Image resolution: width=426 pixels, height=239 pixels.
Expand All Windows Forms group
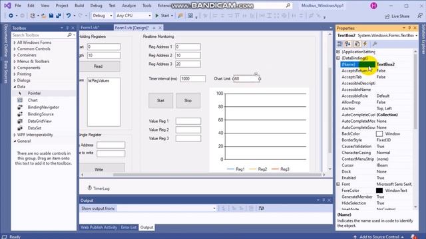15,42
